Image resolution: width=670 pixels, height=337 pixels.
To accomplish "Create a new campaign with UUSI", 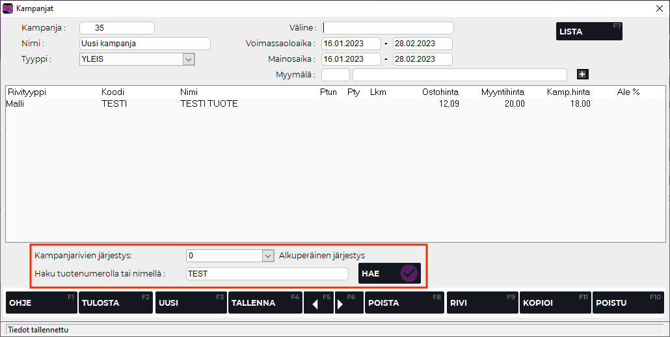I will point(191,303).
